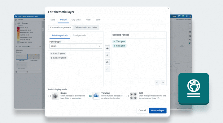Switch to the Fixed periods tab
This screenshot has height=123, width=223.
79,35
